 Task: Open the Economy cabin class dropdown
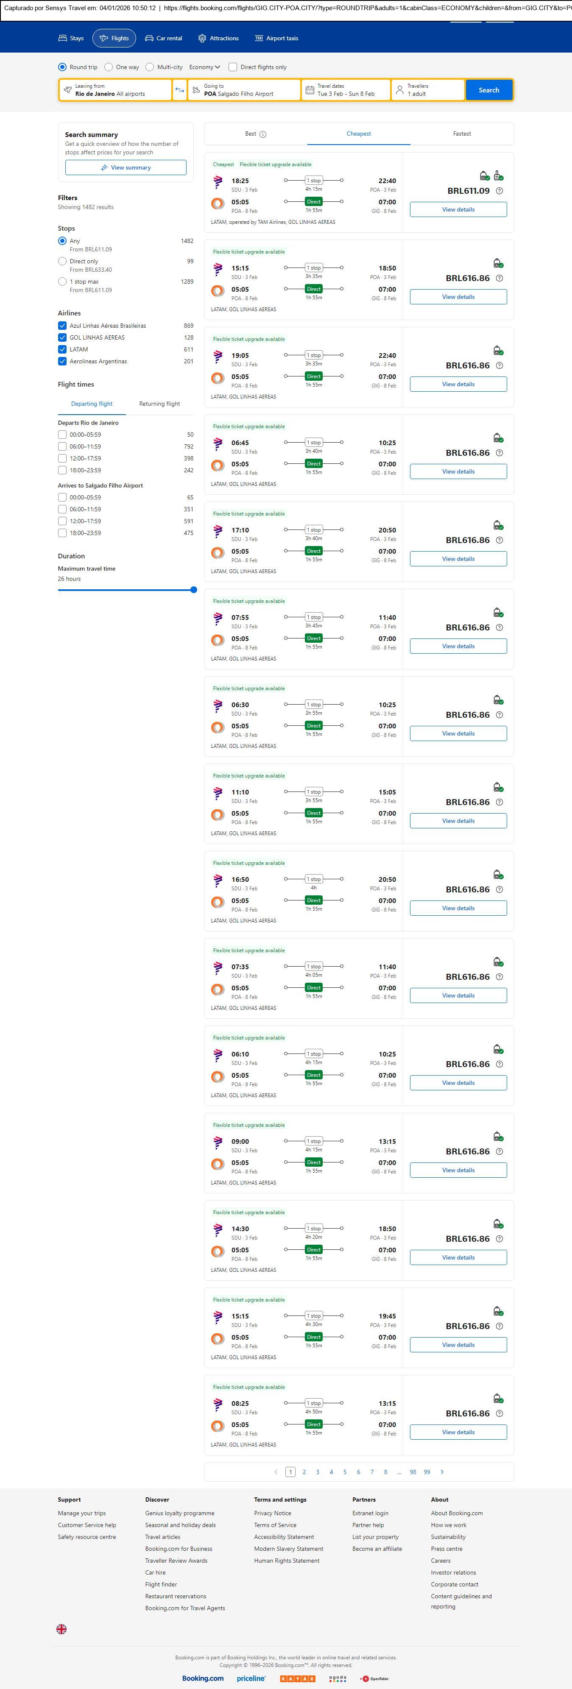tap(205, 67)
